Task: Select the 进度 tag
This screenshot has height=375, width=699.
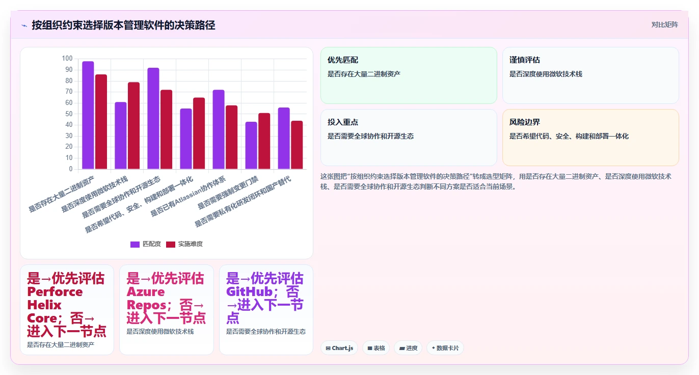Action: pyautogui.click(x=409, y=348)
